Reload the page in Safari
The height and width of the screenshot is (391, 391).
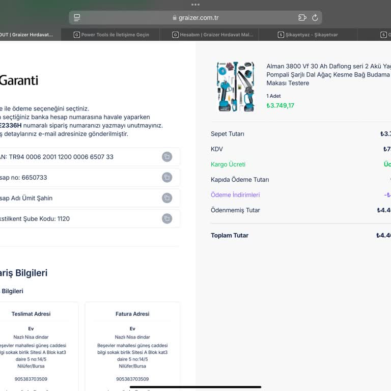[315, 18]
